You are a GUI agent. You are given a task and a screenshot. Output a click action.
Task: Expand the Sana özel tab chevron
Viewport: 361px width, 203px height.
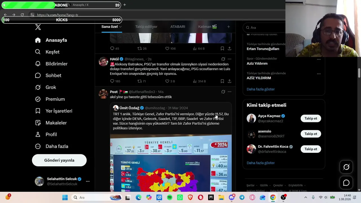point(120,27)
